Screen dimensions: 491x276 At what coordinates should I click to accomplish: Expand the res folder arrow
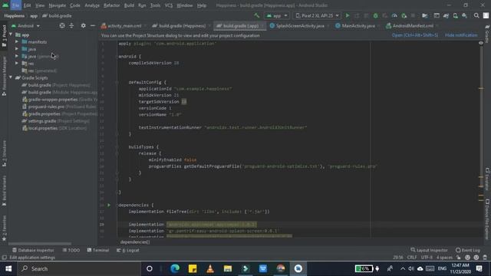coord(17,63)
